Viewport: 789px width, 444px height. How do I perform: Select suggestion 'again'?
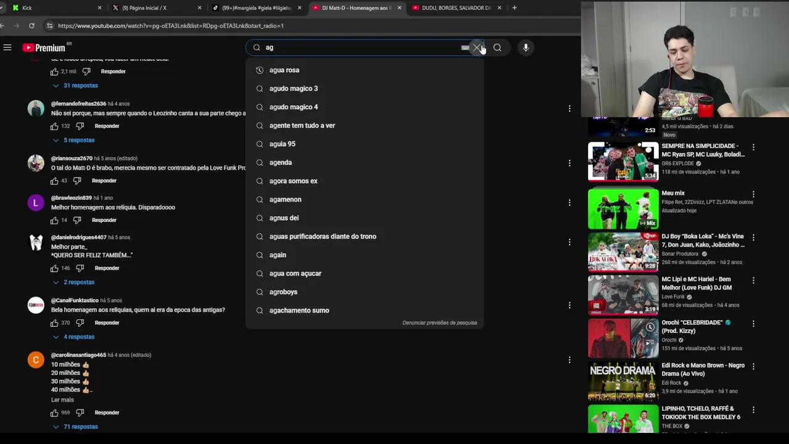point(365,255)
